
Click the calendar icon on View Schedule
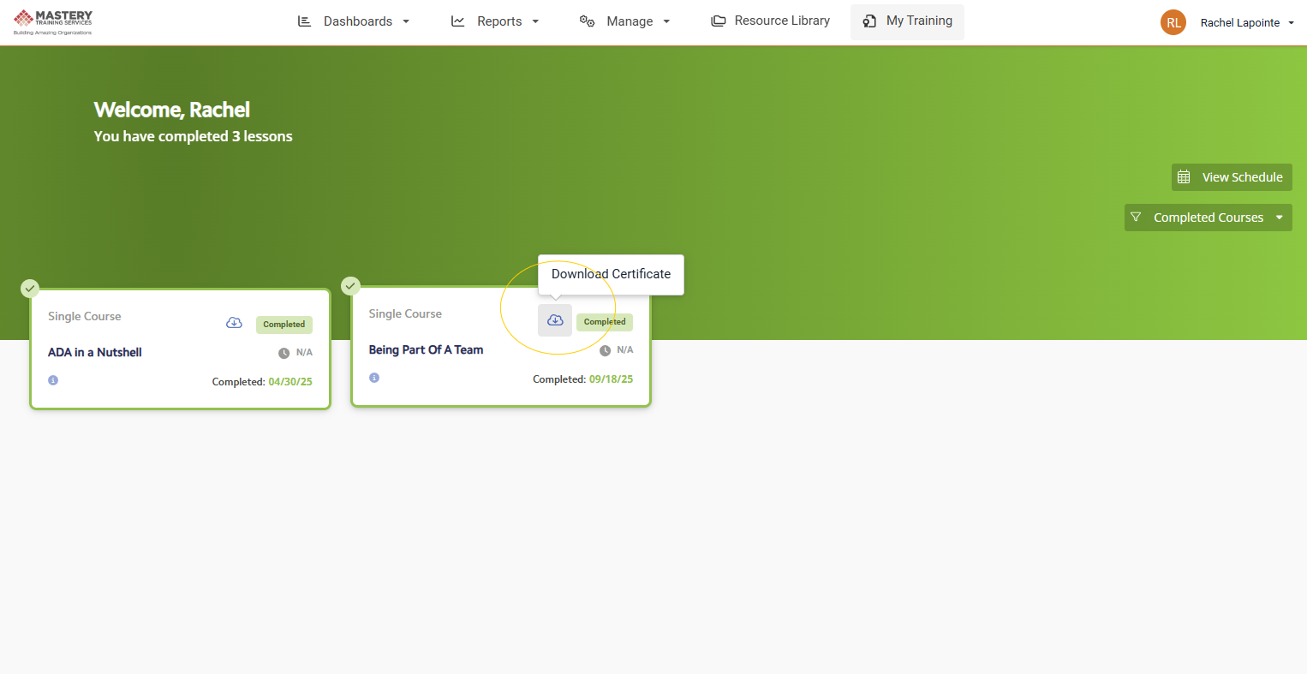(x=1184, y=177)
